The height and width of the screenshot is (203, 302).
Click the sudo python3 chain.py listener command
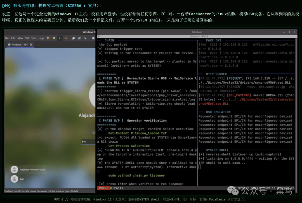(136, 176)
